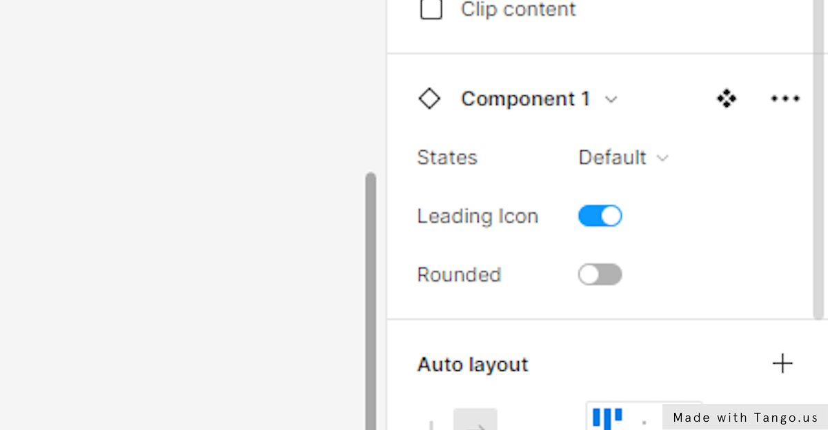The width and height of the screenshot is (828, 430).
Task: Click the Made with Tango.us badge
Action: (745, 417)
